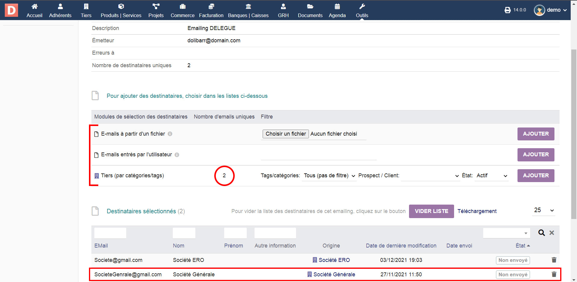The width and height of the screenshot is (577, 282).
Task: Click Choisir un fichier button
Action: [285, 134]
